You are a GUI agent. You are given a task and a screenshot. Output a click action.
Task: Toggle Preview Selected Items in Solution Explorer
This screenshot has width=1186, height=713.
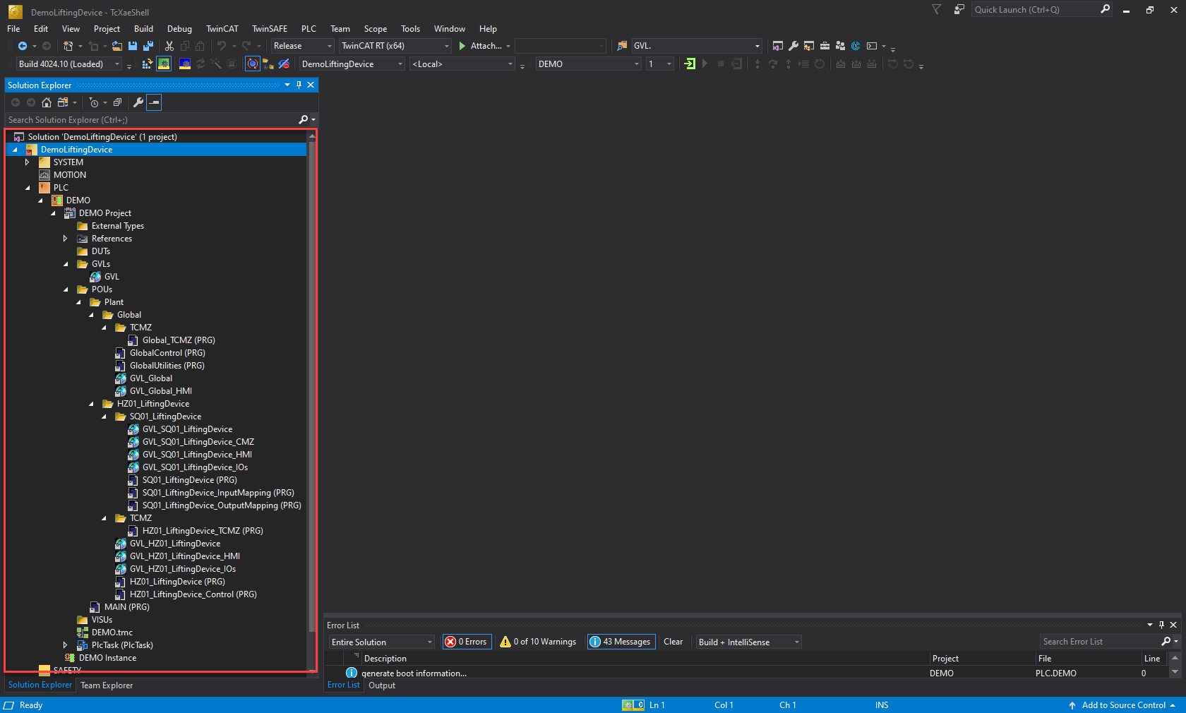click(x=155, y=102)
